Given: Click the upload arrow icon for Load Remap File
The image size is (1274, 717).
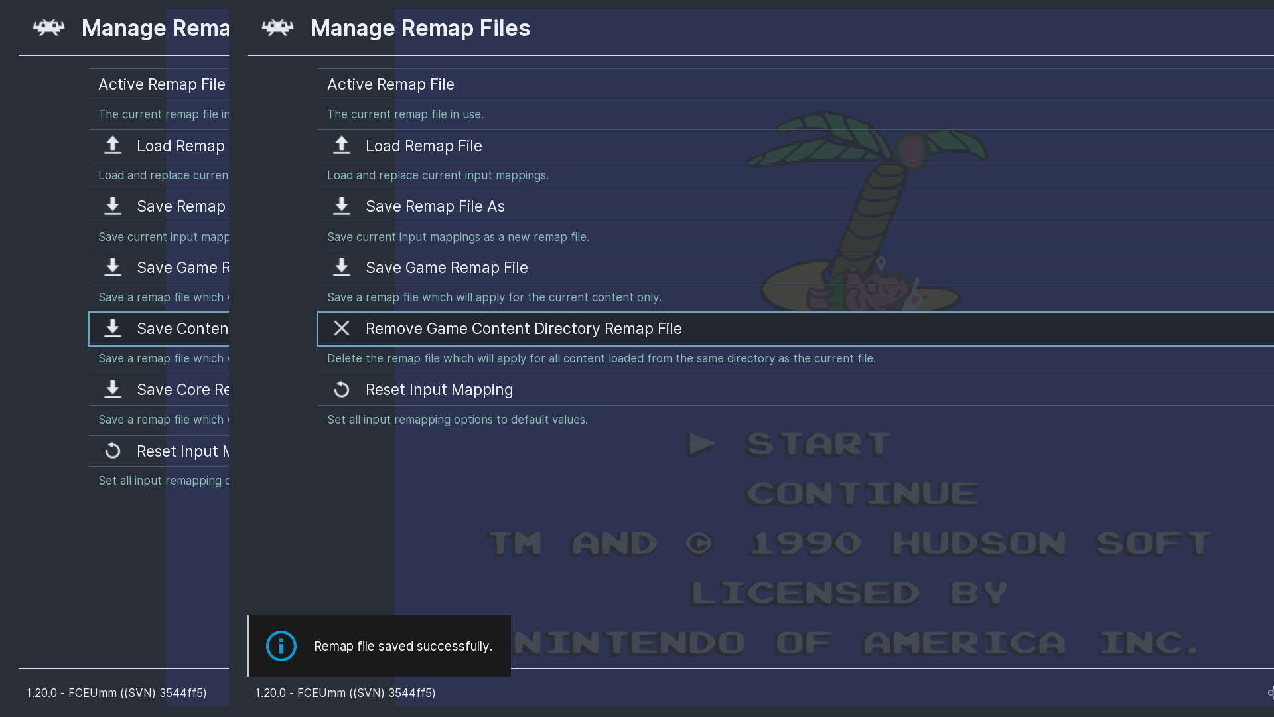Looking at the screenshot, I should [341, 145].
